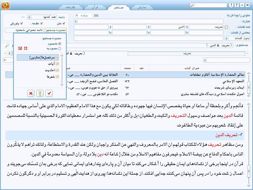Click the red heading link تحریف الدین
253x190 pixels.
coord(226,135)
